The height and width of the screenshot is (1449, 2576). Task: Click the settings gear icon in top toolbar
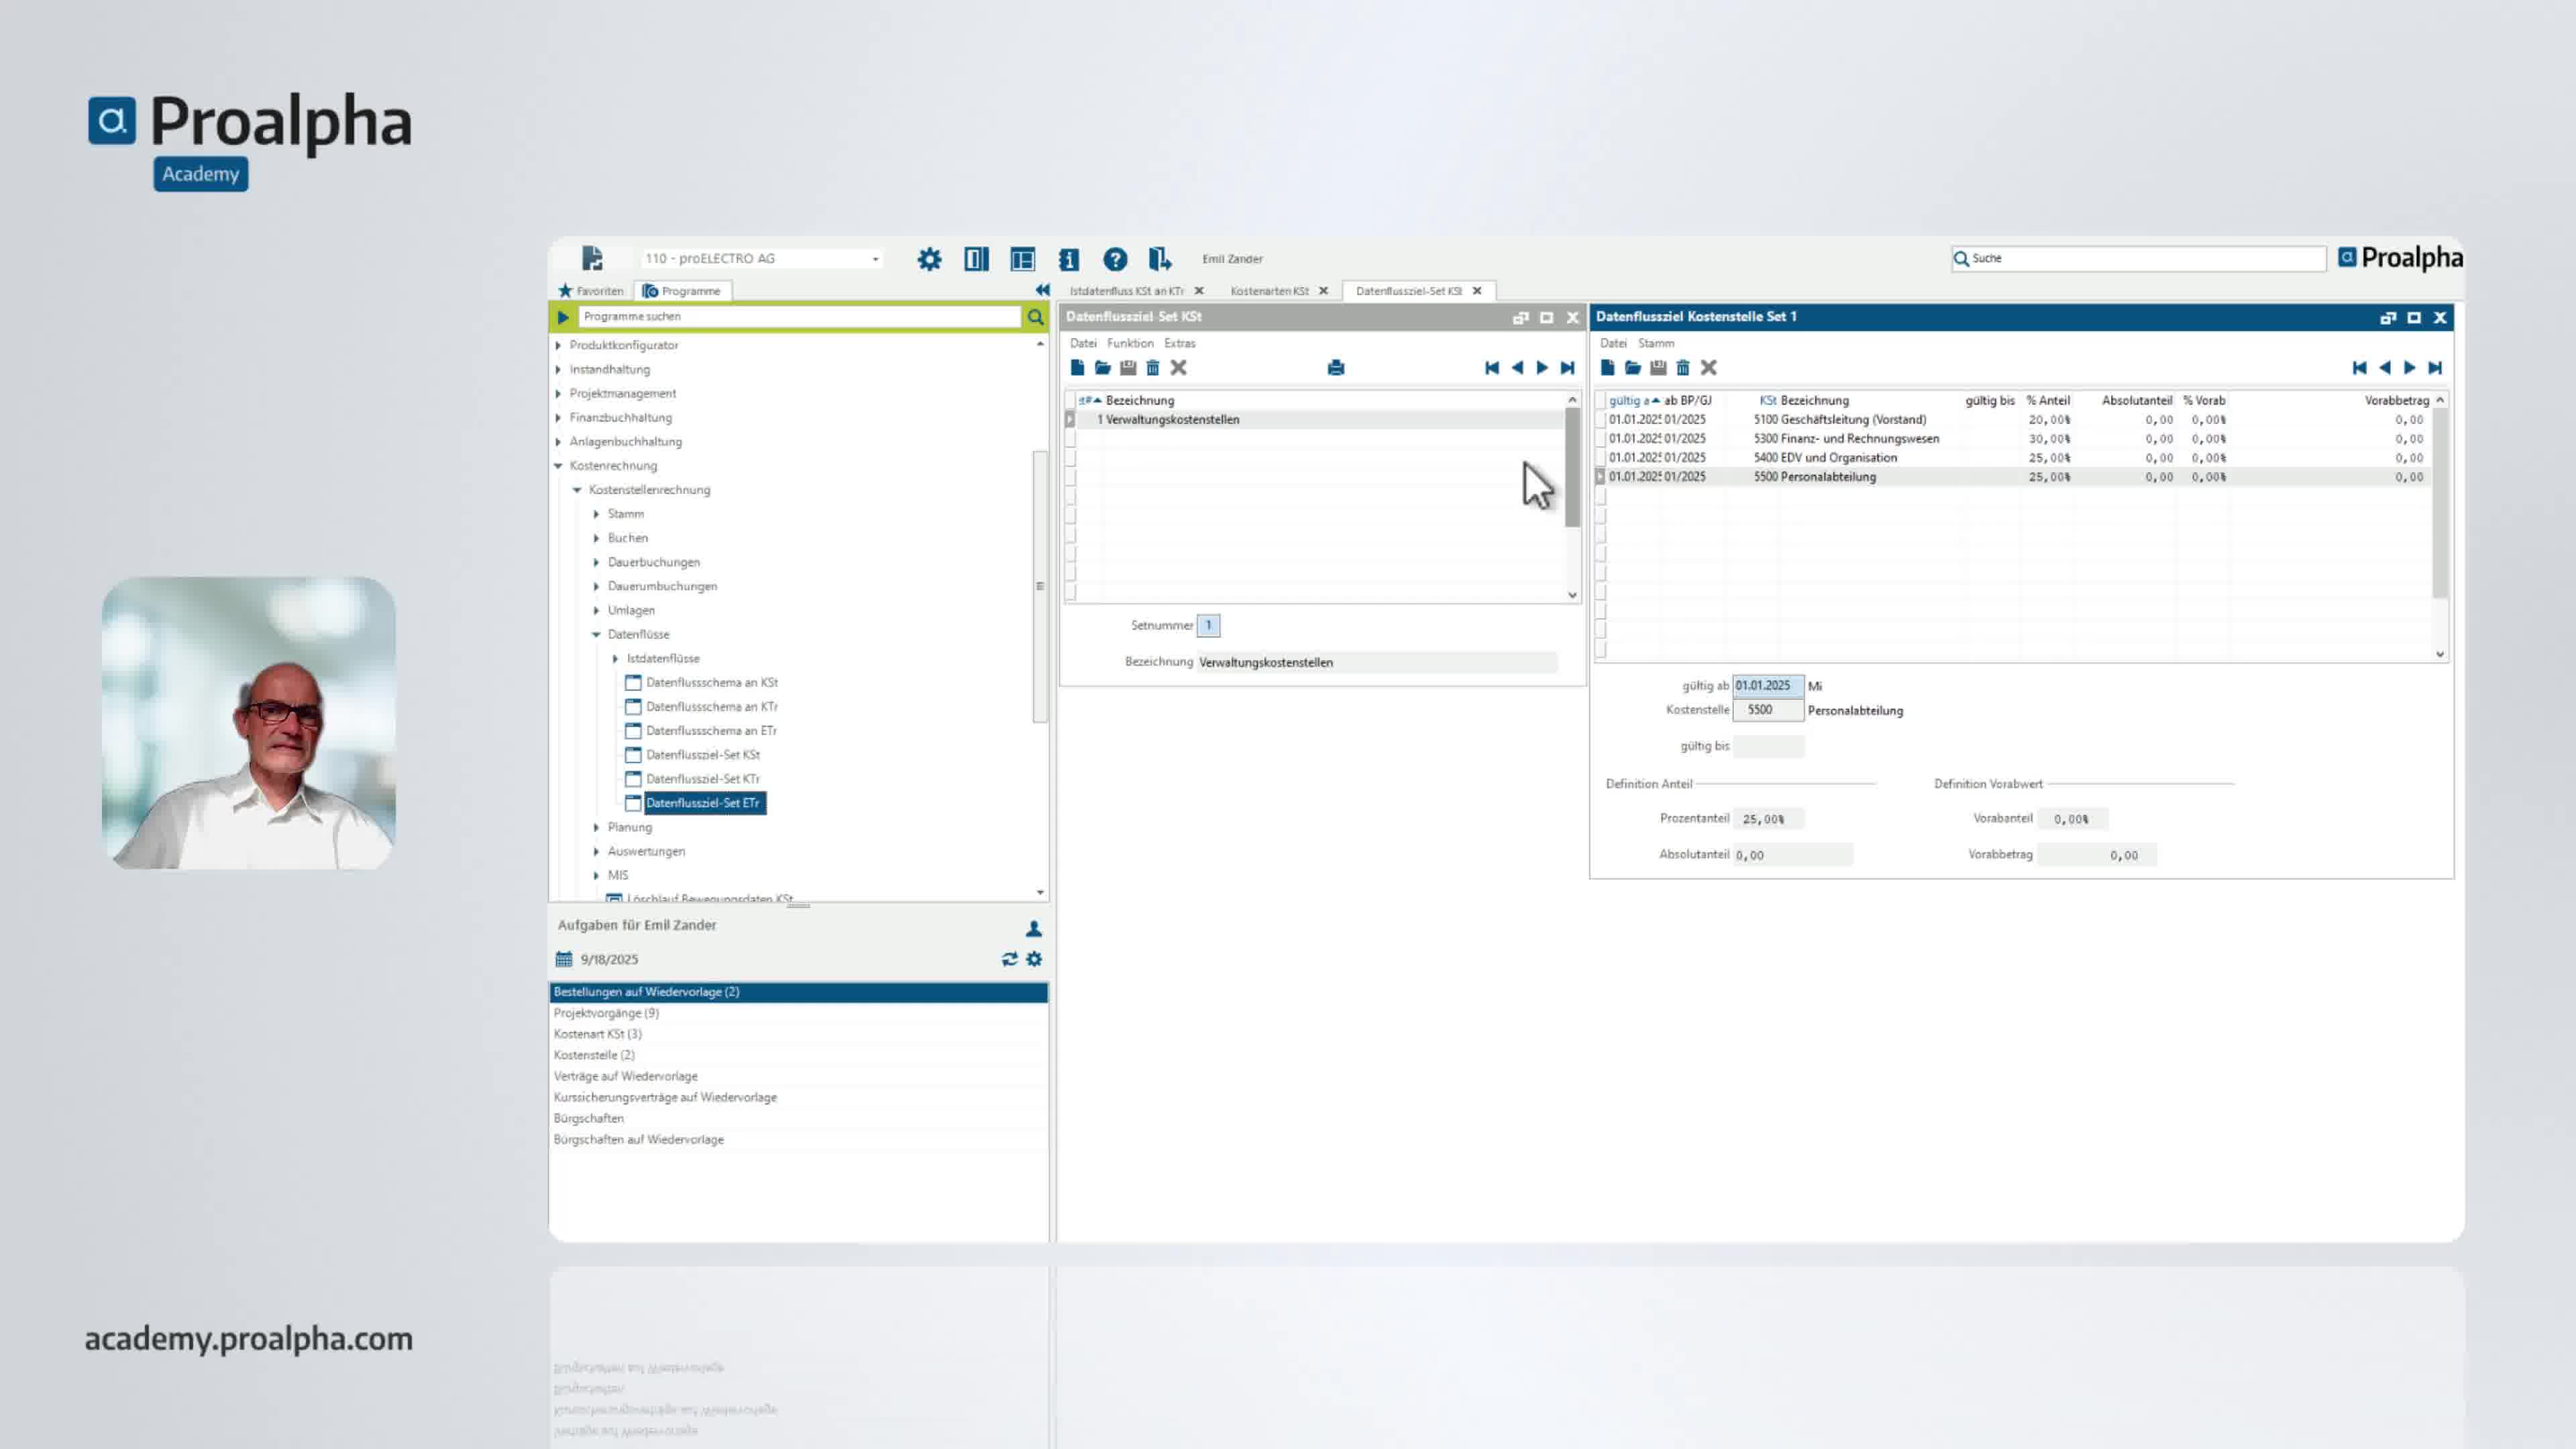929,259
